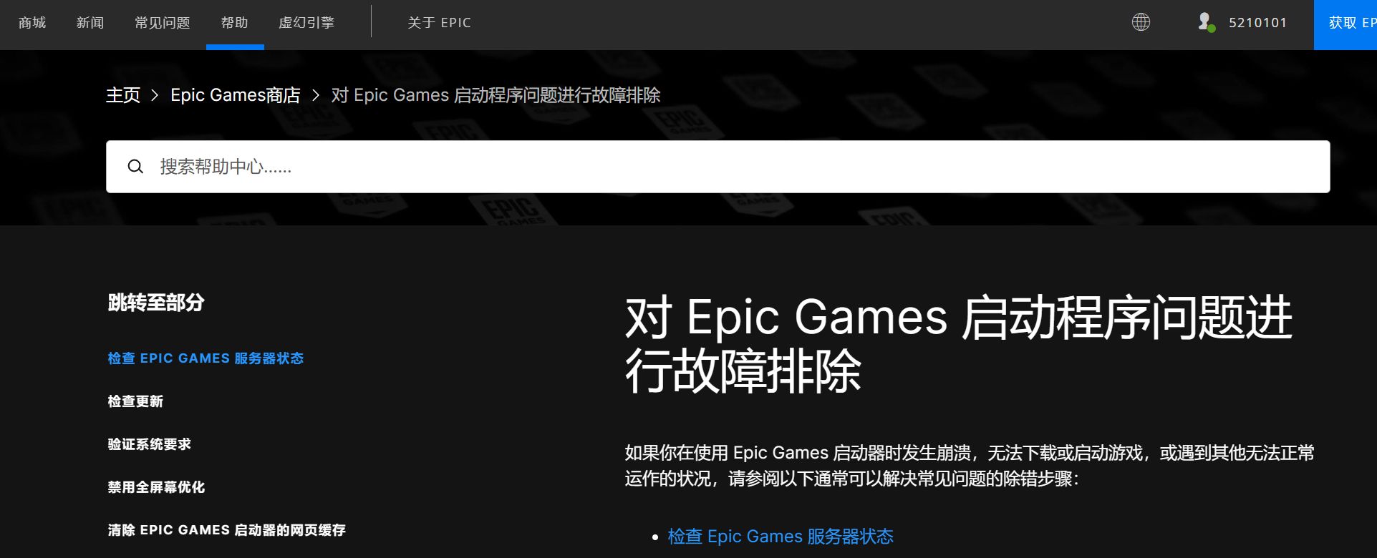Image resolution: width=1377 pixels, height=558 pixels.
Task: Click the user avatar icon beside 5210101
Action: 1207,22
